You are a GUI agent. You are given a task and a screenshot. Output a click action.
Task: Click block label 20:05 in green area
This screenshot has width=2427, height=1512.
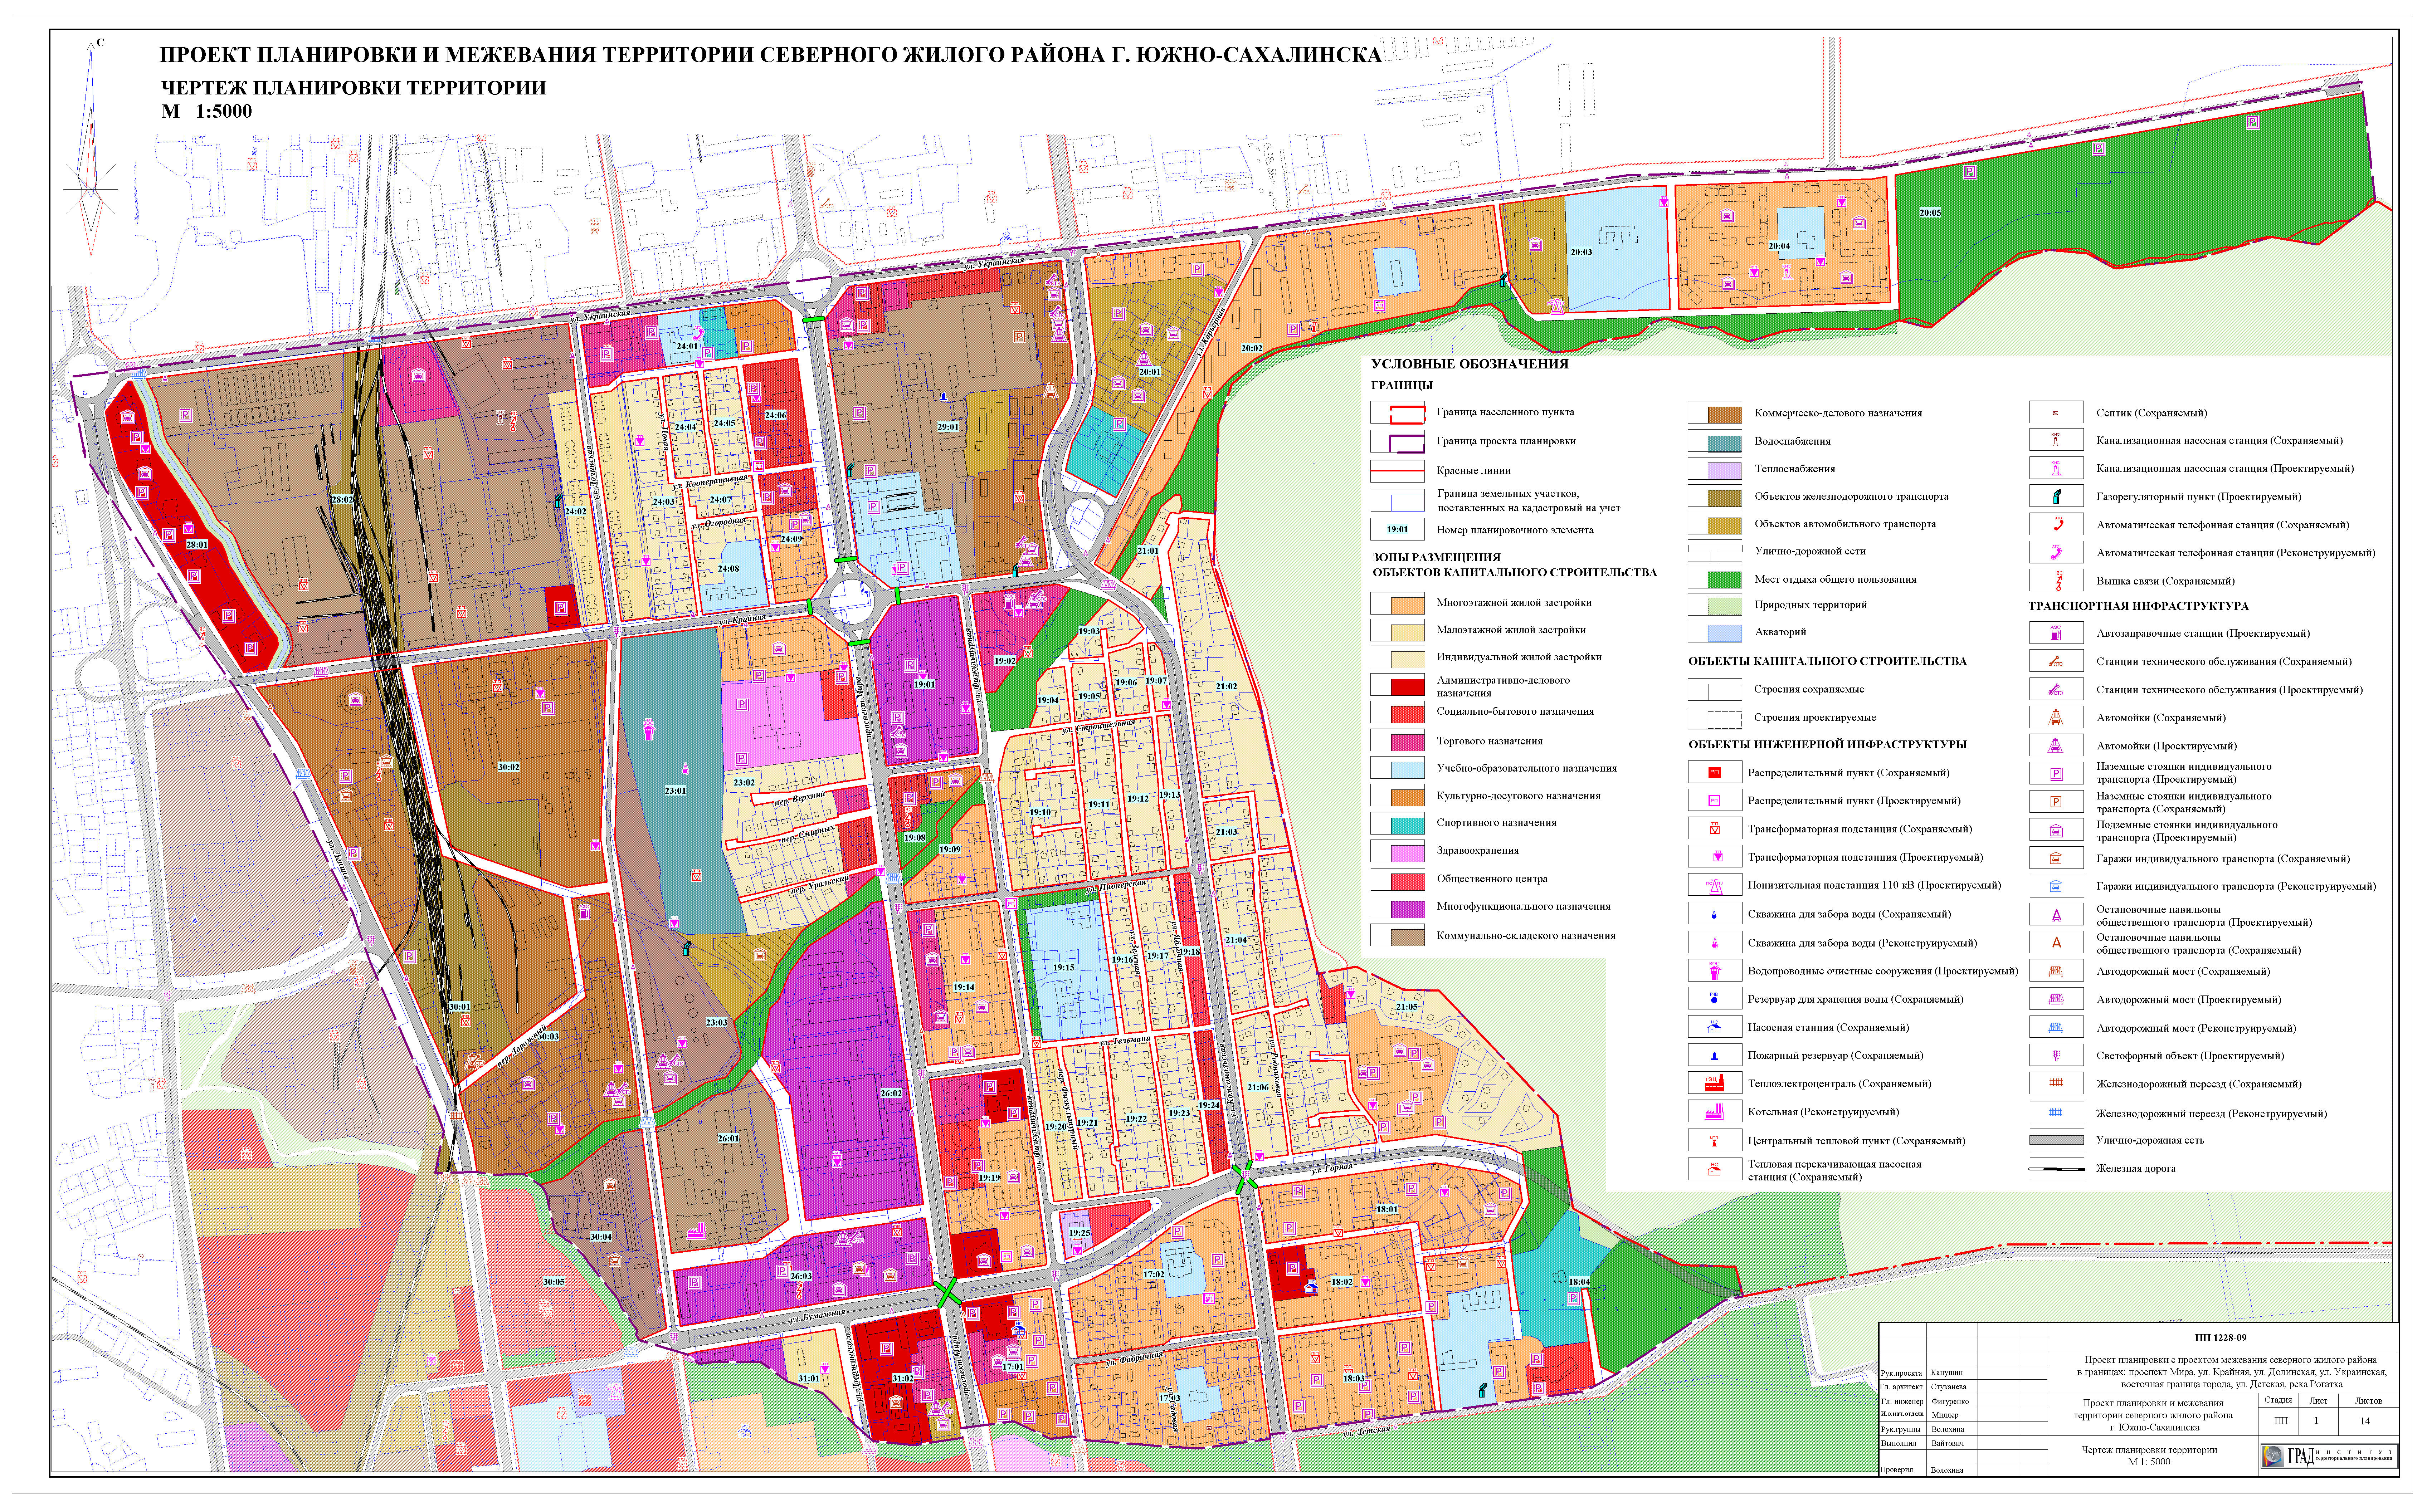pos(1930,213)
